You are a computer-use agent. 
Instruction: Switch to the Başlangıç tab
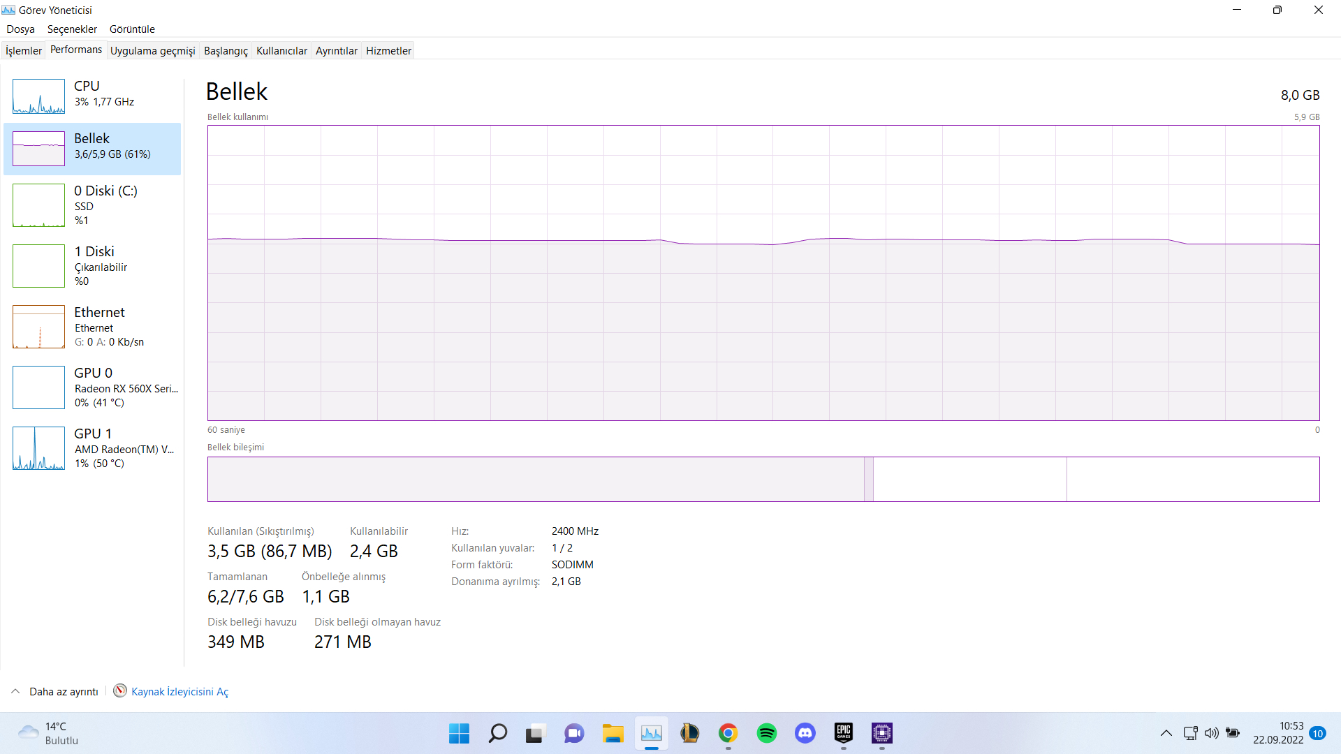(226, 51)
